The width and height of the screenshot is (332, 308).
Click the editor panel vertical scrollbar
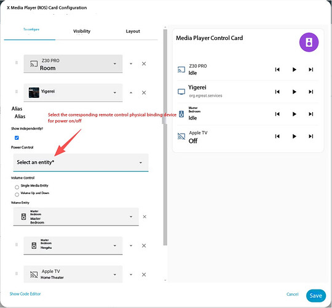165,138
